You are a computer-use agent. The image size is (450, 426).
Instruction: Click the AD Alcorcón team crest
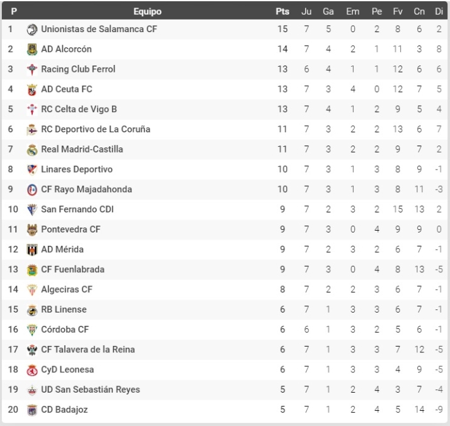(32, 49)
